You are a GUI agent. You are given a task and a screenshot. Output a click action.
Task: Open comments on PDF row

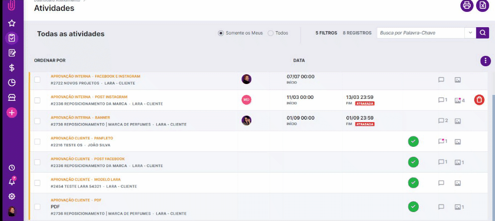tap(442, 207)
